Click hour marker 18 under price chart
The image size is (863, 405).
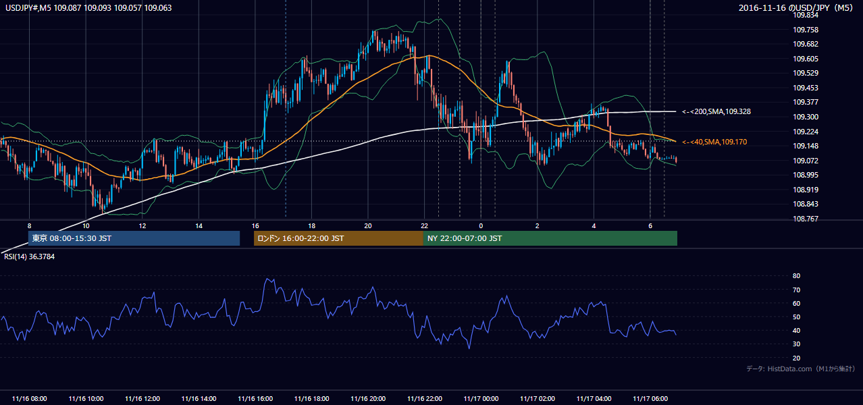point(311,225)
